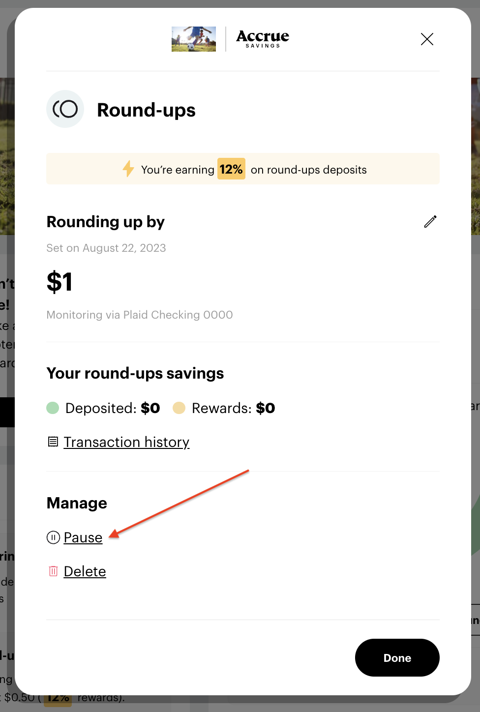Click the Set on August 22, 2023 date text
Viewport: 480px width, 712px height.
(x=106, y=248)
